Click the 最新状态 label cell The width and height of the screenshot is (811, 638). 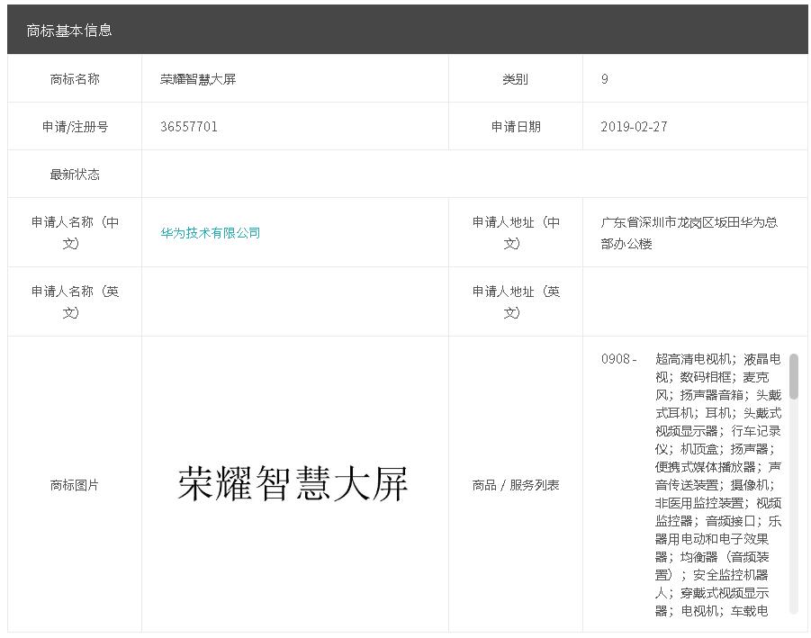coord(75,175)
